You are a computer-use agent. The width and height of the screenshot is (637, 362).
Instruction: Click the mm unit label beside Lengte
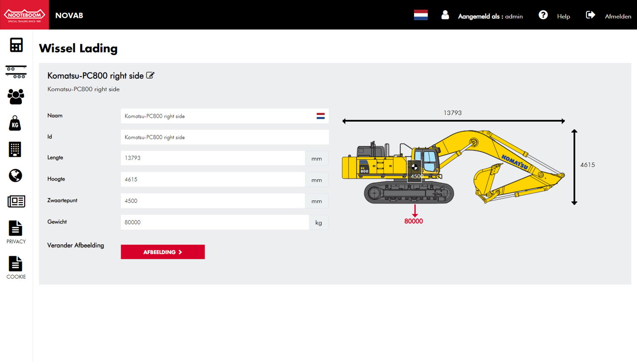pyautogui.click(x=317, y=159)
